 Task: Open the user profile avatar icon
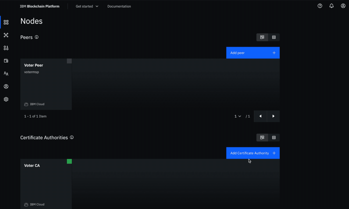click(343, 6)
